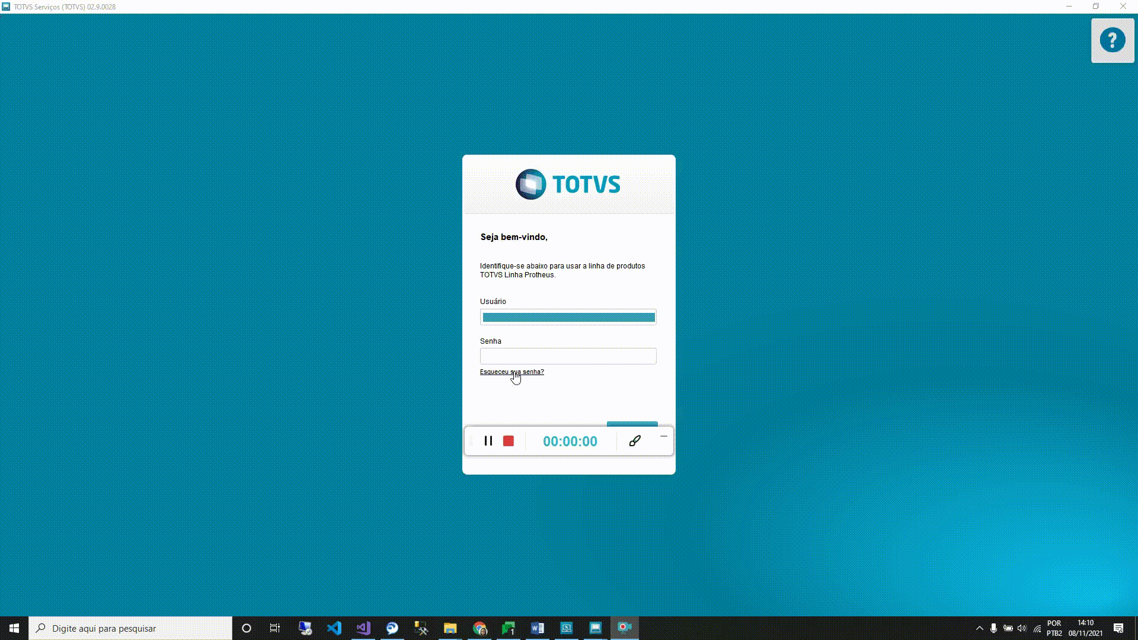This screenshot has height=640, width=1138.
Task: Check battery status in the system tray
Action: tap(1008, 628)
